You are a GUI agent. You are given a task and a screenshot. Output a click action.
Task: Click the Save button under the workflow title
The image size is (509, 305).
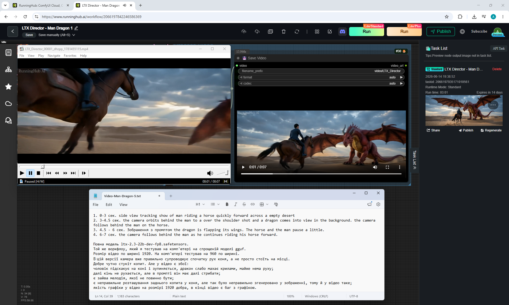point(29,35)
